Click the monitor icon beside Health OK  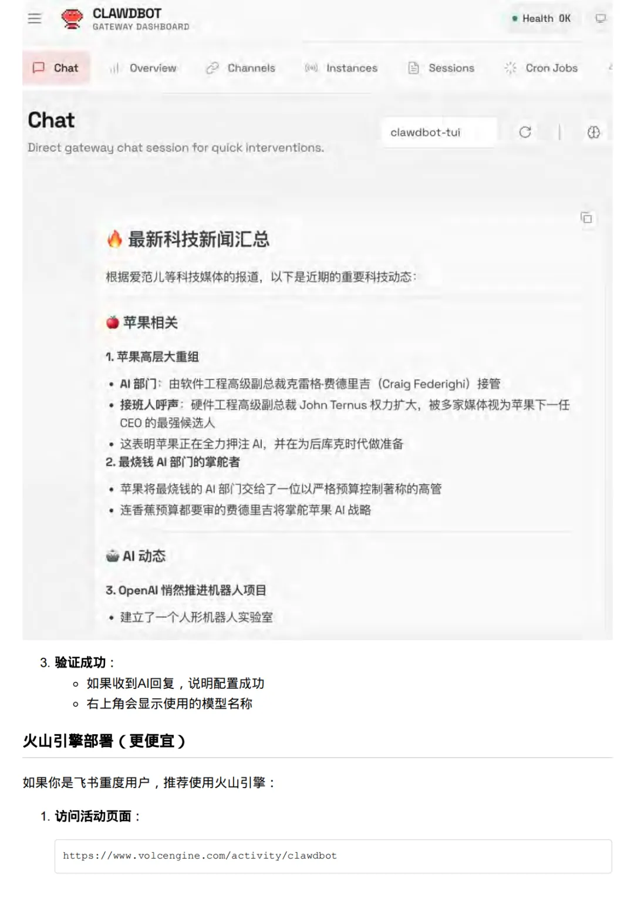click(x=601, y=18)
